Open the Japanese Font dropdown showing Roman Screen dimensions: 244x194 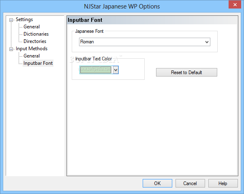coord(145,42)
